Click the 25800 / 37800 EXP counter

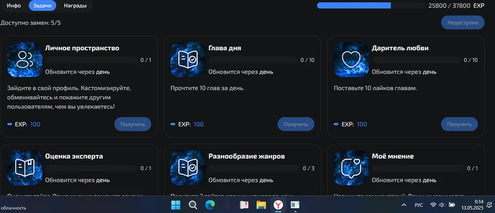pos(456,6)
